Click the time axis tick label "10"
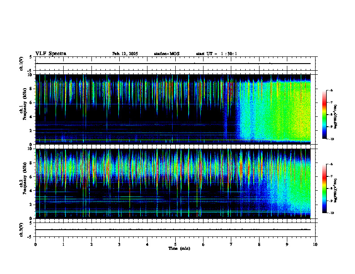Screen dimensions: 355x274 coord(315,244)
